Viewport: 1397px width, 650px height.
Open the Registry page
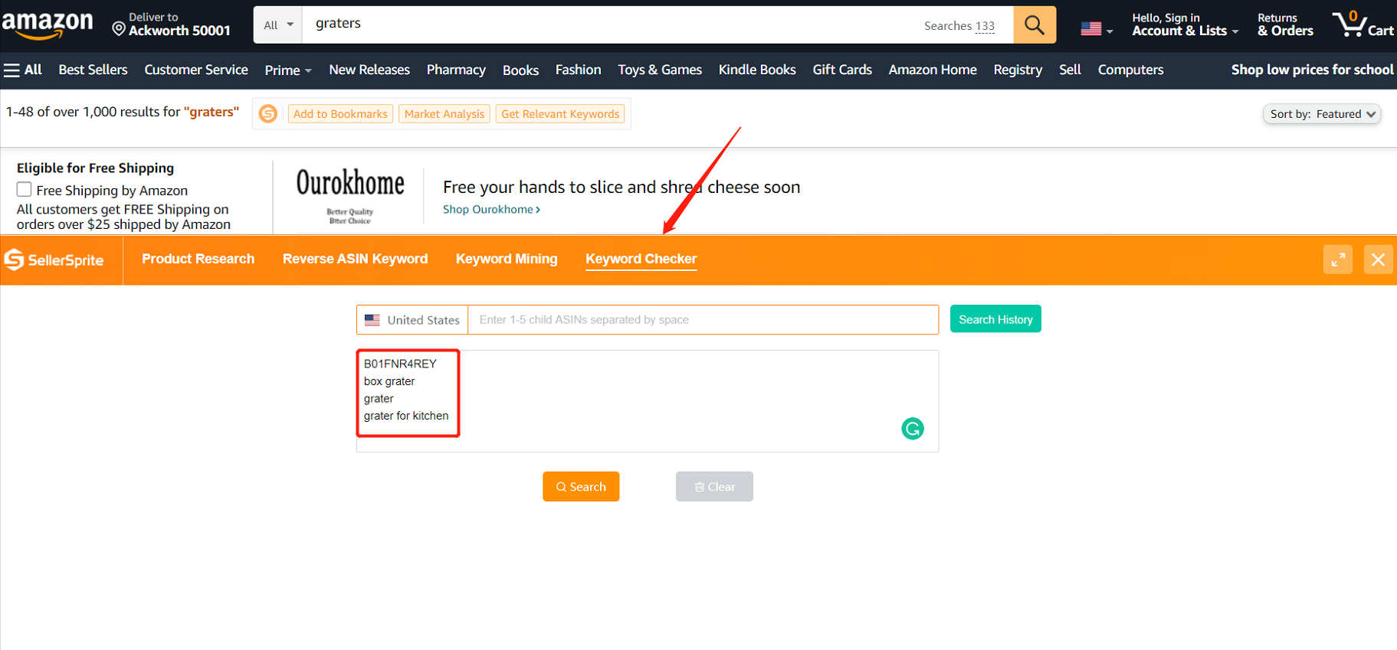[1018, 70]
